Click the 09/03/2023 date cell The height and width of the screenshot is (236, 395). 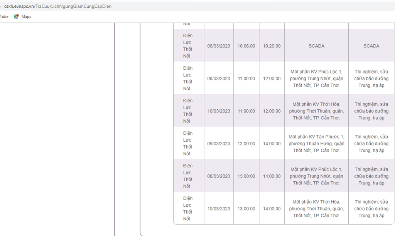click(x=218, y=144)
